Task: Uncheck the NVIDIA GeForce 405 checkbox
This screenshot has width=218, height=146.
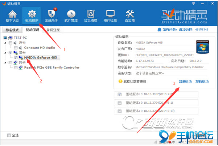Action: (16, 57)
